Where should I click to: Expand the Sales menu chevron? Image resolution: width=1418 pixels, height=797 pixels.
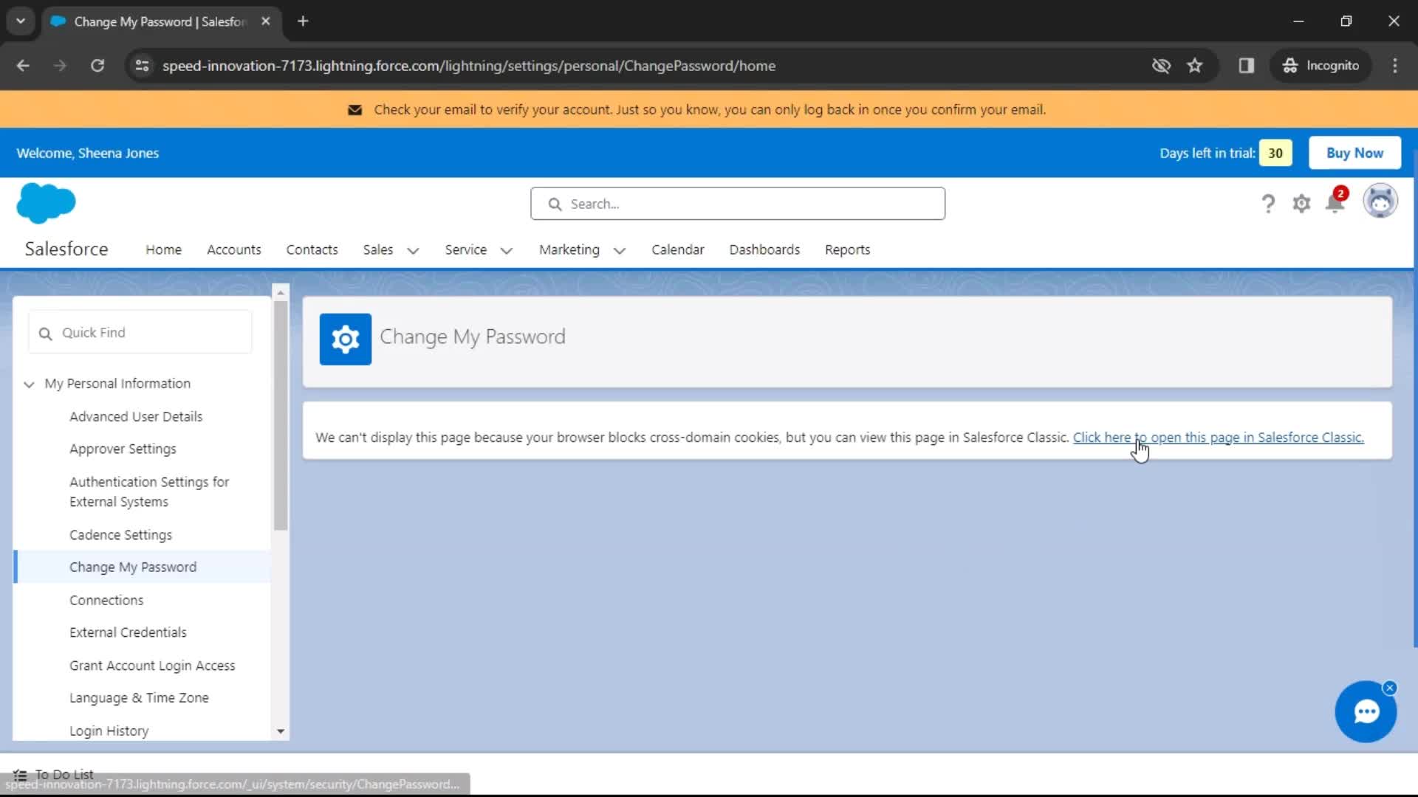[x=413, y=251]
